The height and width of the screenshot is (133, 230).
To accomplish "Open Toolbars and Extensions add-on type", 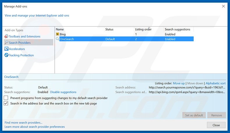I will [x=24, y=36].
